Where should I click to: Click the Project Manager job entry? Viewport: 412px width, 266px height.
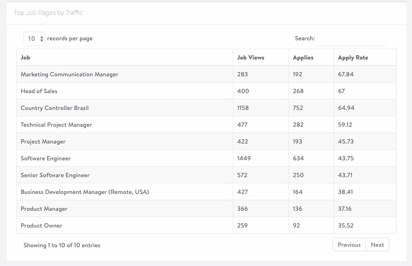tap(43, 142)
